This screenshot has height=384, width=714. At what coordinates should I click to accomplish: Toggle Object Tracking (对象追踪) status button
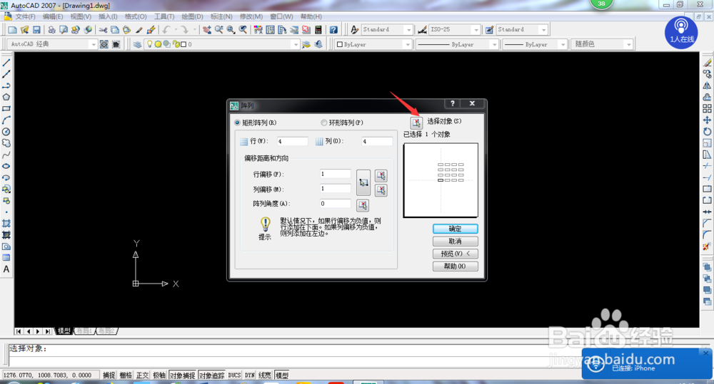click(212, 375)
